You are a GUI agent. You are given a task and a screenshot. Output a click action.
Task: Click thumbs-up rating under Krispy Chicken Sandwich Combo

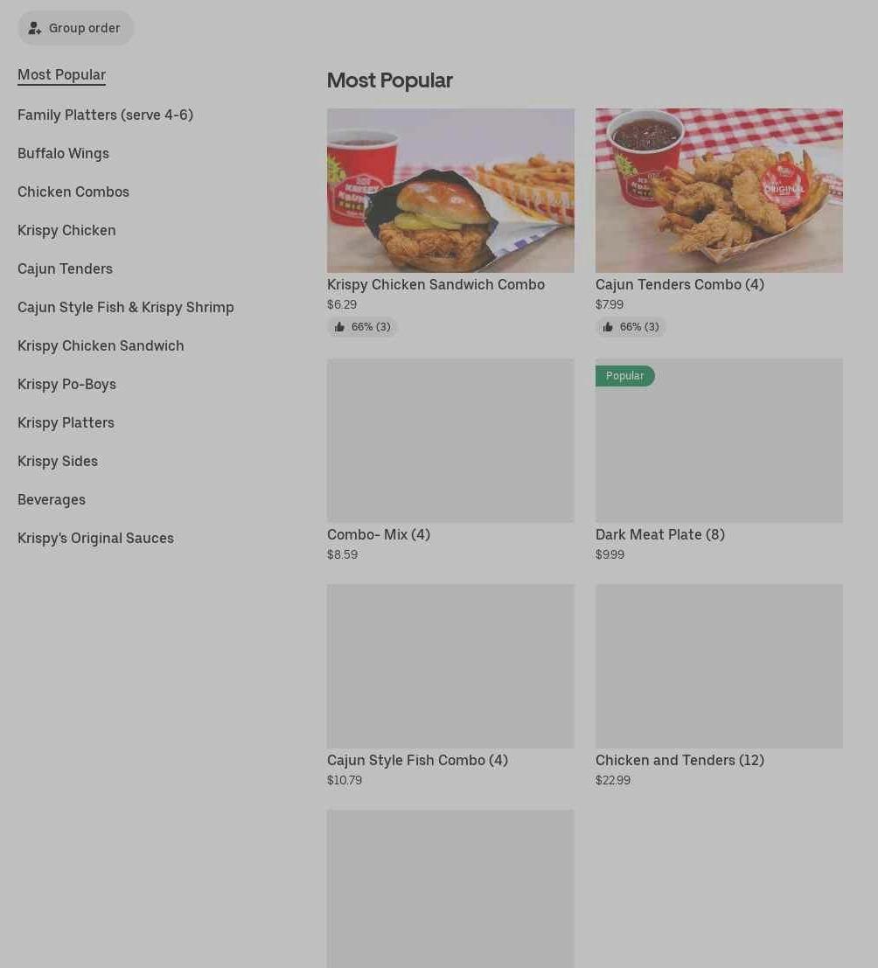click(362, 326)
